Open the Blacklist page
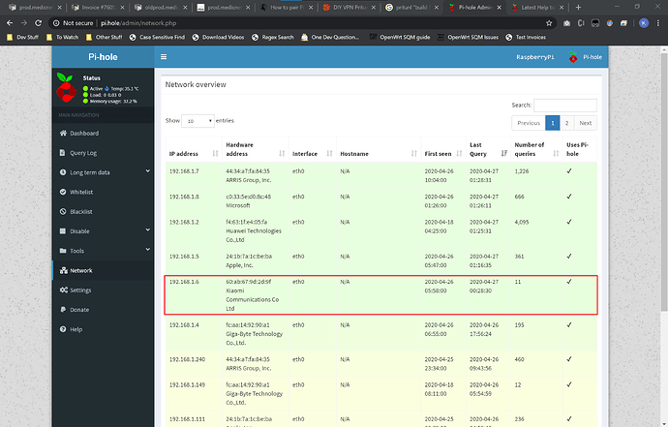This screenshot has width=668, height=427. pos(81,211)
